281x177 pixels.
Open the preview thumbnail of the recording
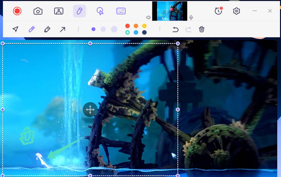point(170,11)
